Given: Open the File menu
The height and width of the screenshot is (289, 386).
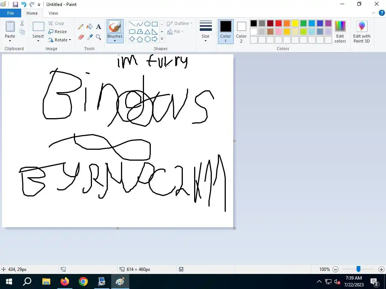Looking at the screenshot, I should pos(11,13).
